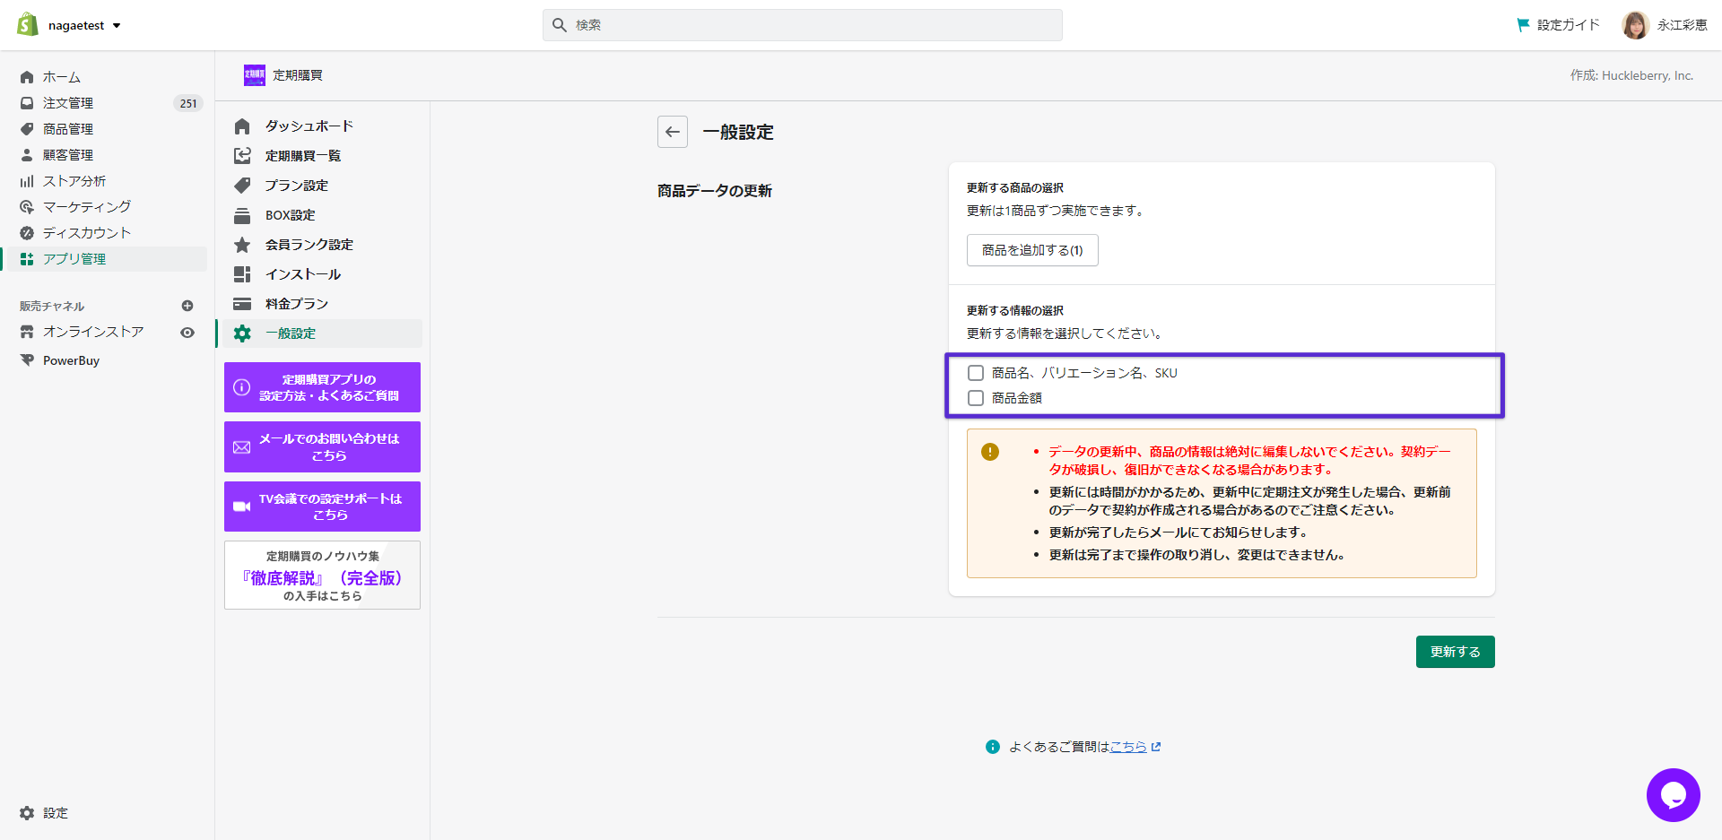Open the chat support bubble icon
The image size is (1722, 840).
[1673, 794]
